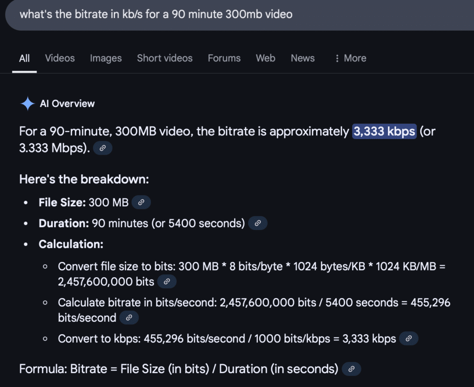Screen dimensions: 474x387
Task: Open the News tab
Action: [303, 58]
